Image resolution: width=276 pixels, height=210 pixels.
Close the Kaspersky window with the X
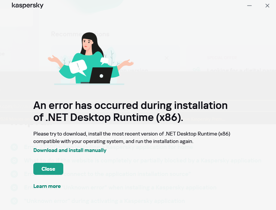pos(267,6)
